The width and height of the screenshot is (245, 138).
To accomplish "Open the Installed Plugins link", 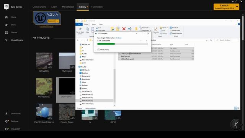I will (x=46, y=26).
